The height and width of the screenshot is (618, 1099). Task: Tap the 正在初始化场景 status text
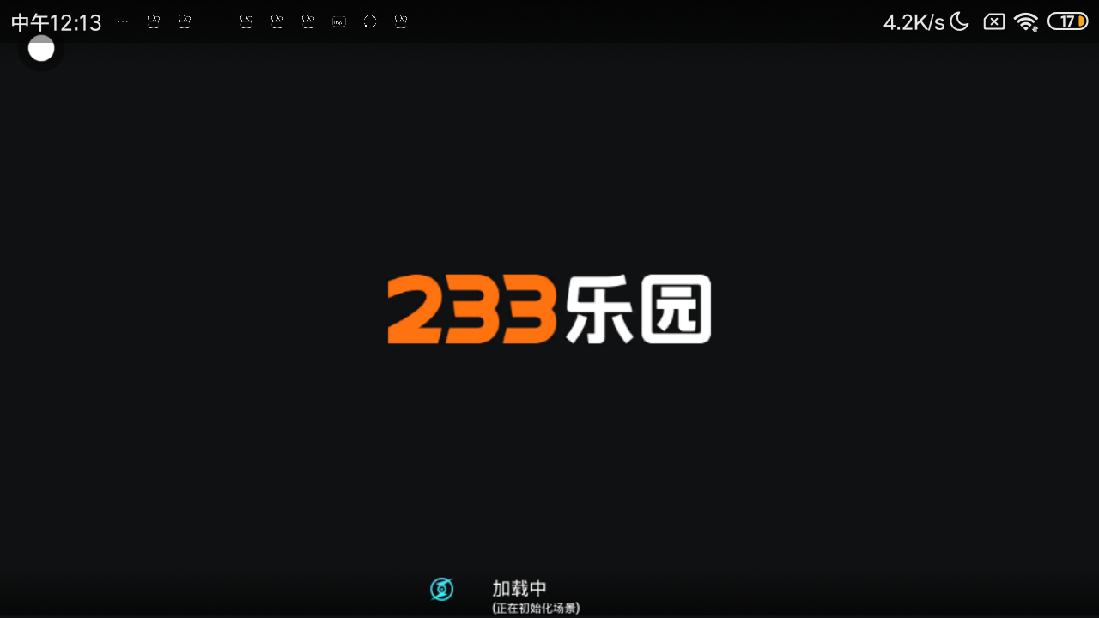536,608
